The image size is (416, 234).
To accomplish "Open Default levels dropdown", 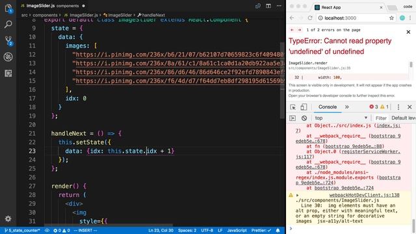I will (x=404, y=118).
